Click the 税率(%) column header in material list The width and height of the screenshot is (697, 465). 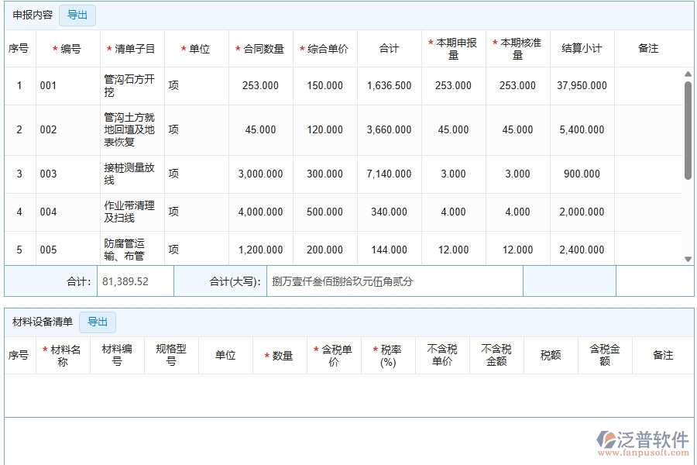click(389, 354)
